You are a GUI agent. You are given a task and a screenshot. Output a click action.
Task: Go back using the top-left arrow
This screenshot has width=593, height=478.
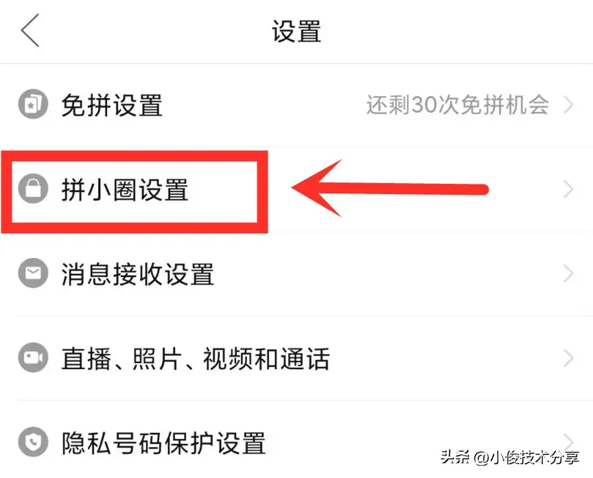[x=30, y=30]
